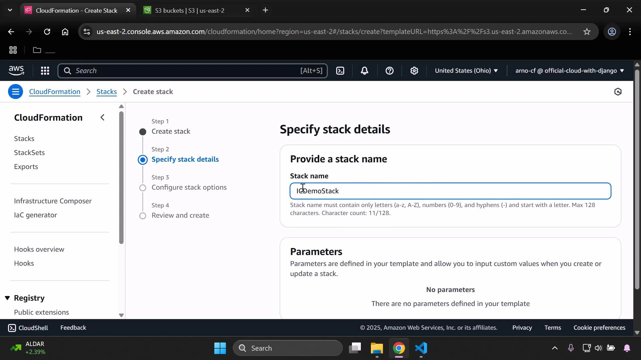Open the United States (Ohio) region dropdown
641x360 pixels.
click(466, 71)
